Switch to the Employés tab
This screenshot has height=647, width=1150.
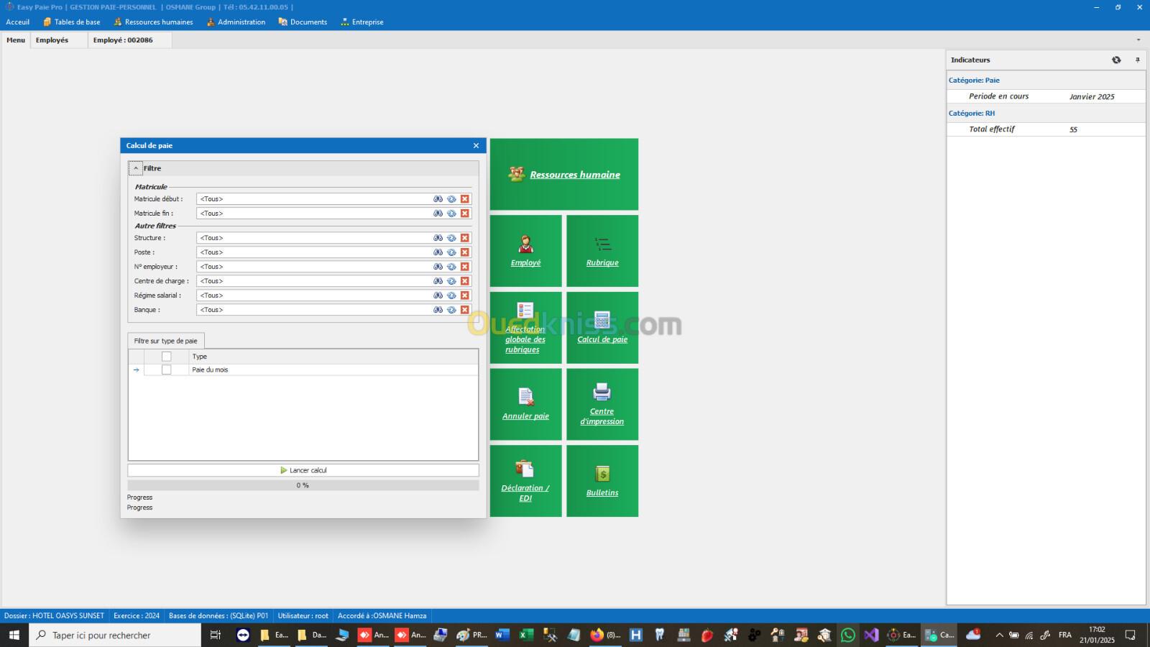(52, 40)
